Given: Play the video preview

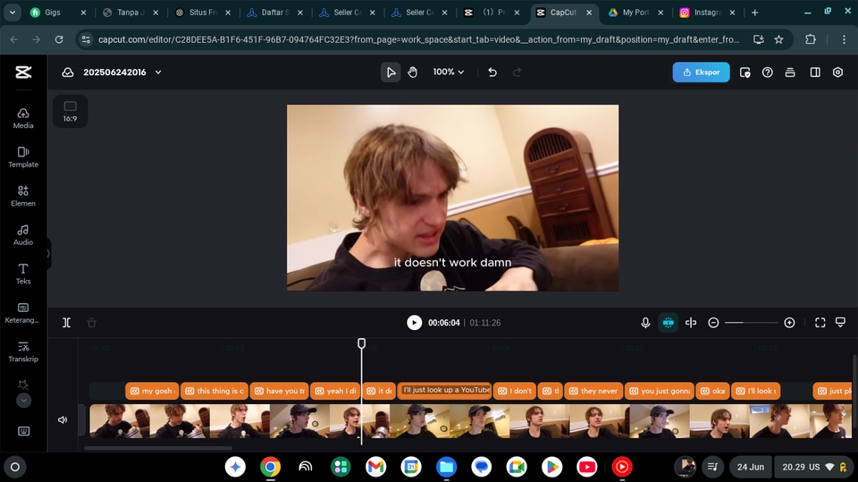Looking at the screenshot, I should (x=414, y=323).
